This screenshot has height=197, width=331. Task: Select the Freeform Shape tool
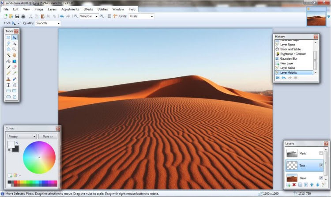click(x=15, y=97)
